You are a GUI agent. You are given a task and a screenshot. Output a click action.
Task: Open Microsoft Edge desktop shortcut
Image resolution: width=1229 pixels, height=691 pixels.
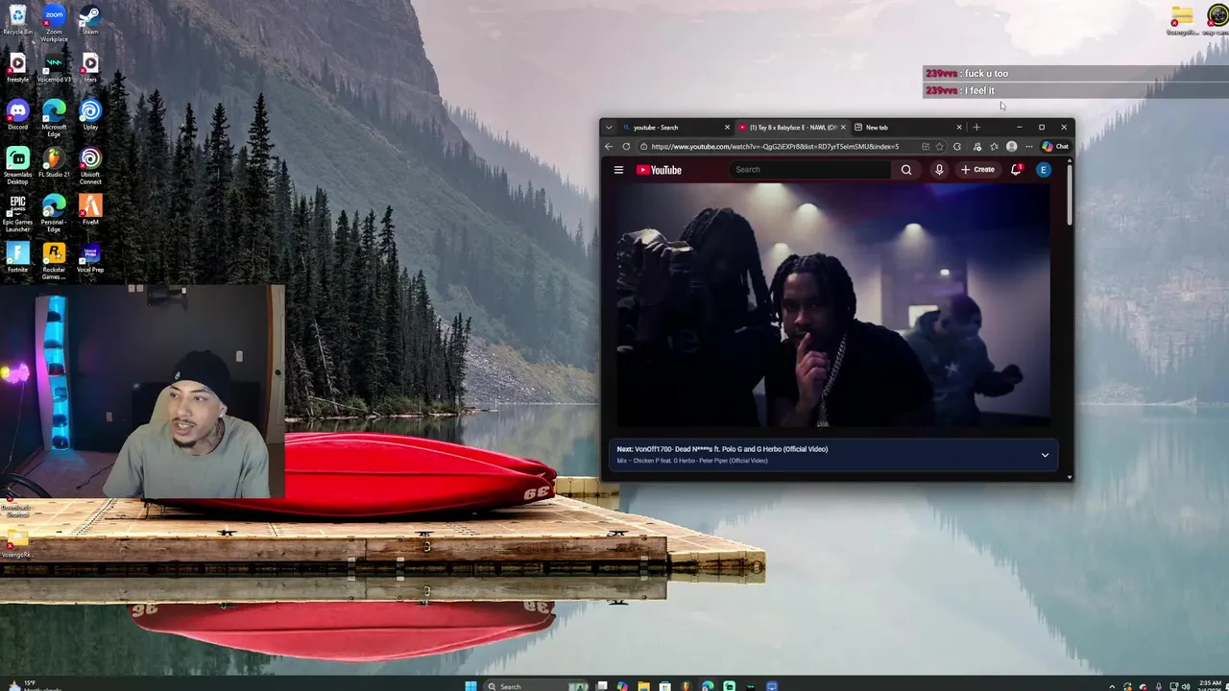pos(54,118)
